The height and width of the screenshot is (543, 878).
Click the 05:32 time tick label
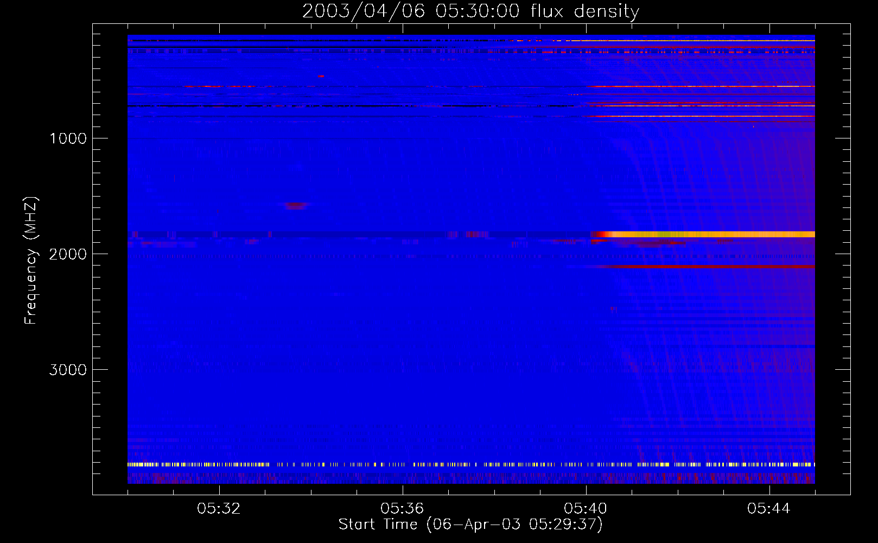click(x=219, y=509)
